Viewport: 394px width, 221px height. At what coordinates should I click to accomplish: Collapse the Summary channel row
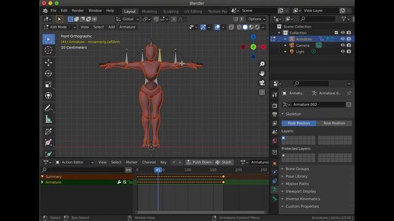click(42, 177)
